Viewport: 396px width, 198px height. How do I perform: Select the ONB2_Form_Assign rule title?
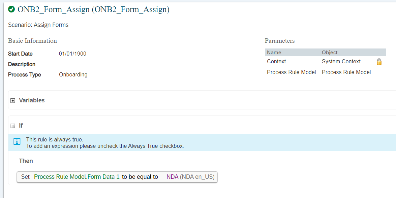[x=93, y=9]
